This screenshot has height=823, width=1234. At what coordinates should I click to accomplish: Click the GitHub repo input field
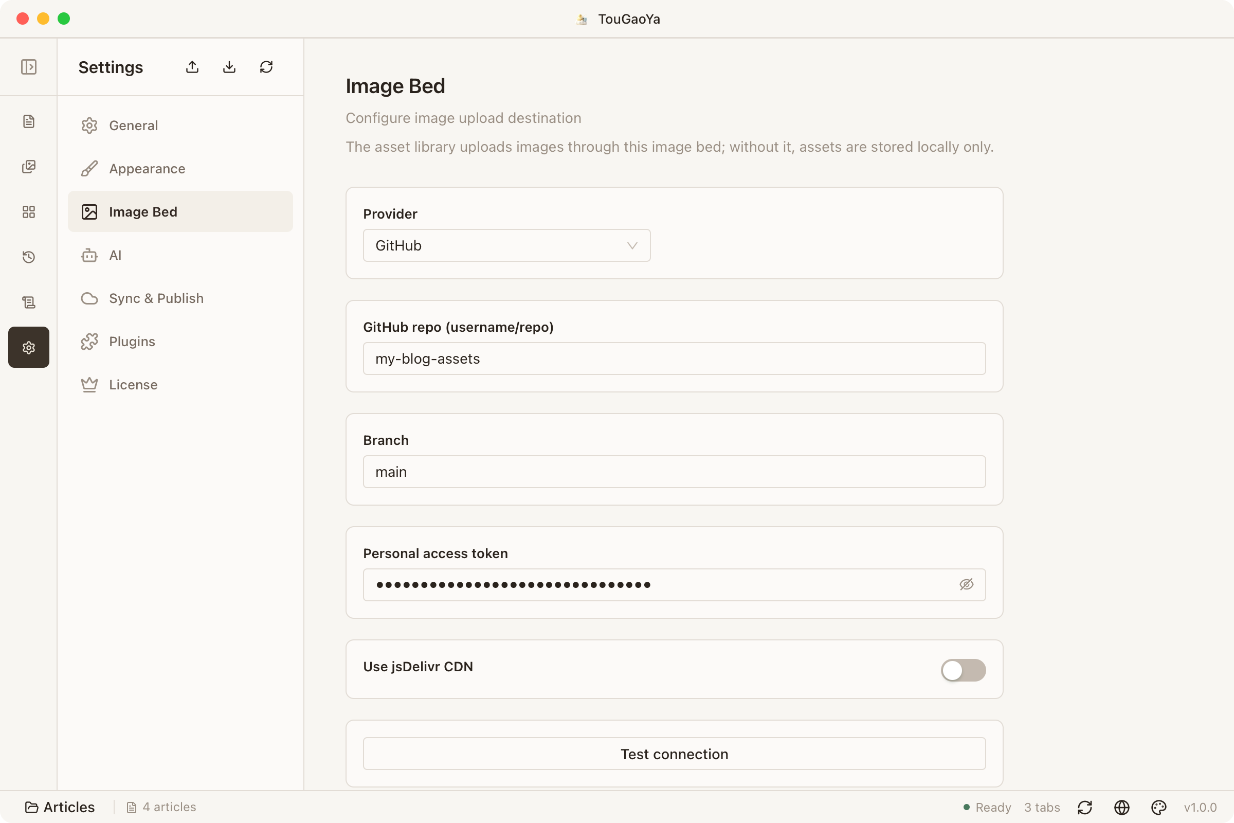point(674,359)
